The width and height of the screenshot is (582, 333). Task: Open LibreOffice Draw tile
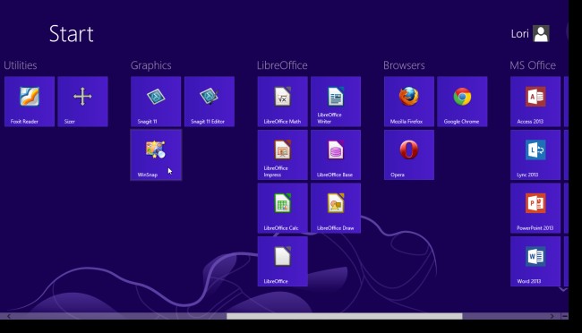coord(336,209)
